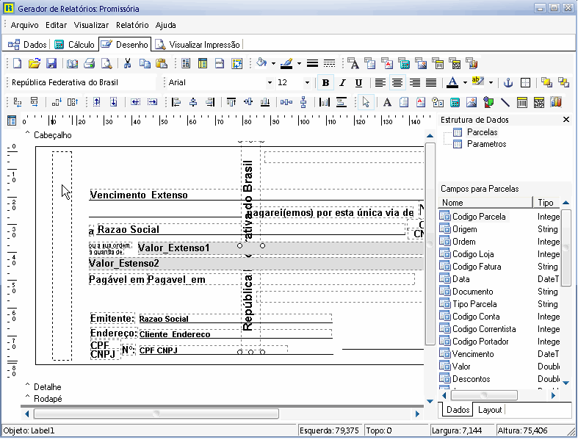Click the line style dashed icon
Viewport: 578px width, 440px height.
click(329, 63)
